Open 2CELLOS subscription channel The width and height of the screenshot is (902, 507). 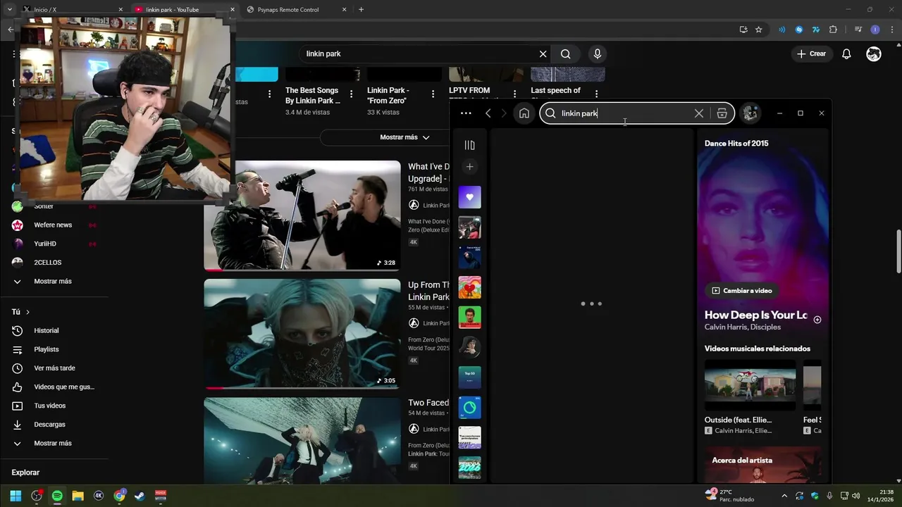click(48, 263)
